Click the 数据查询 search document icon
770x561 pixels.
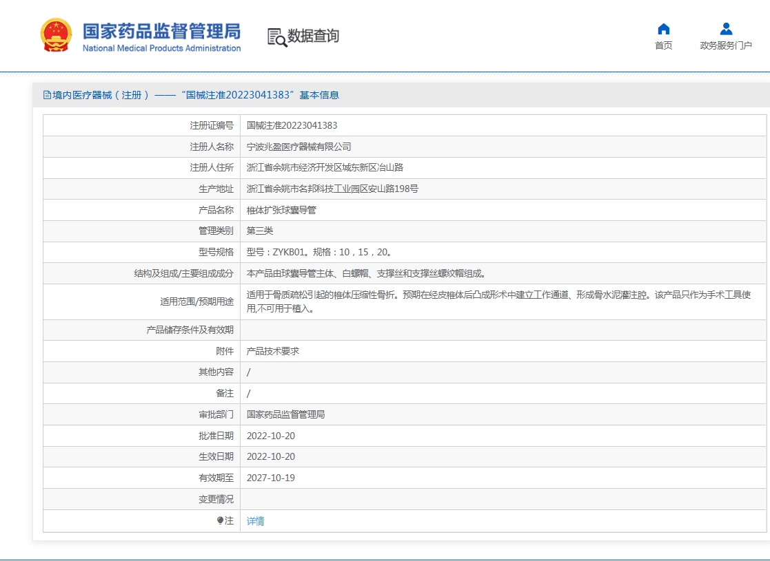click(x=277, y=37)
